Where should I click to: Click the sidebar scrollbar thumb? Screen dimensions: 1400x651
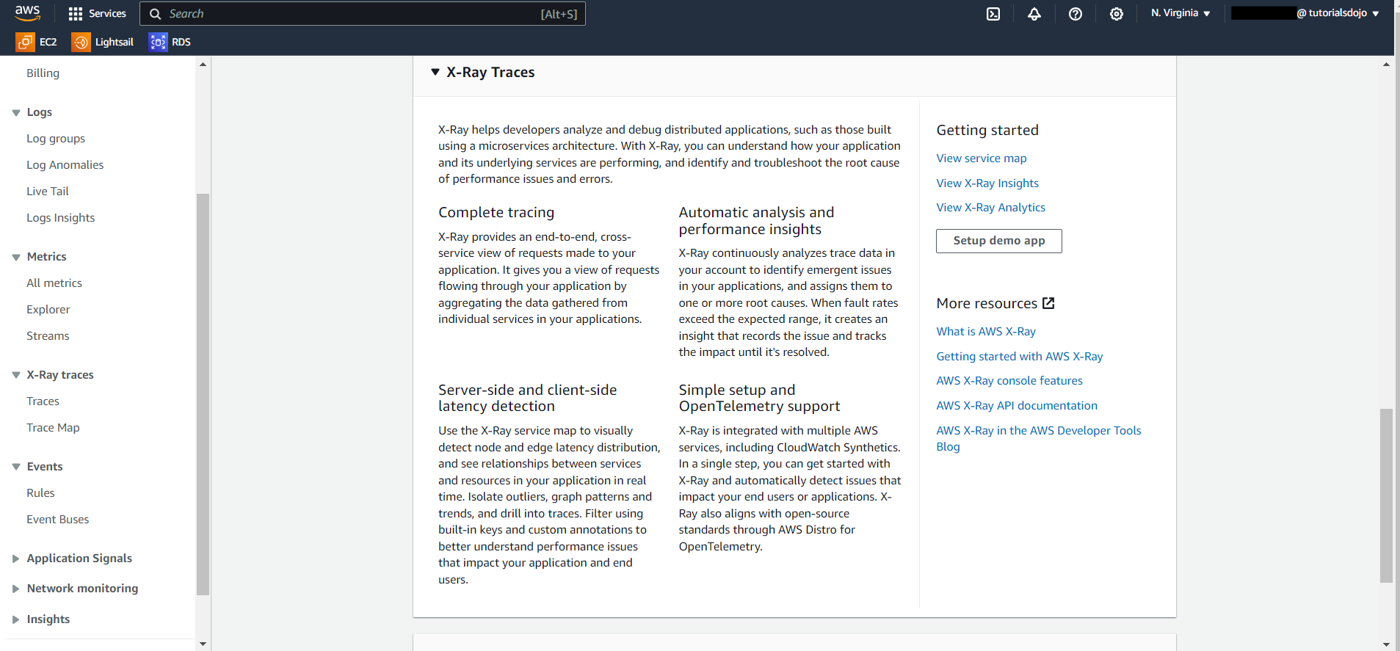(203, 394)
